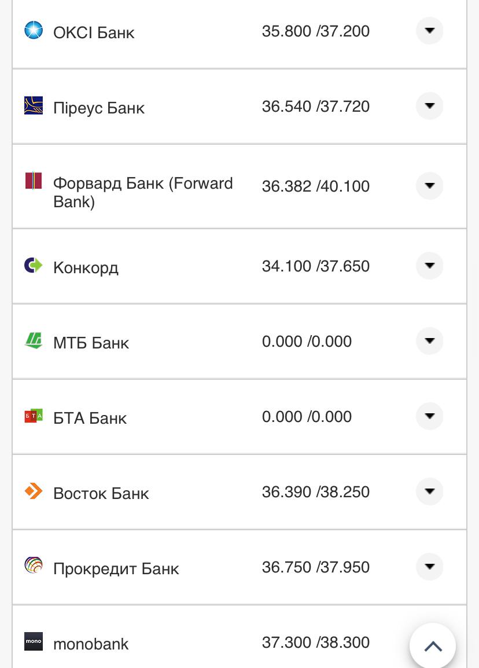Expand the Піреус Банк rate details
This screenshot has width=479, height=668.
429,106
